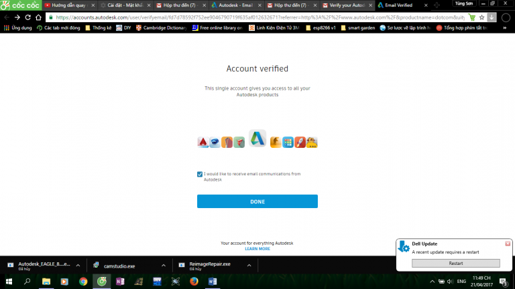Open Linh Kiện Điện Tử 3M bookmark

click(x=274, y=28)
